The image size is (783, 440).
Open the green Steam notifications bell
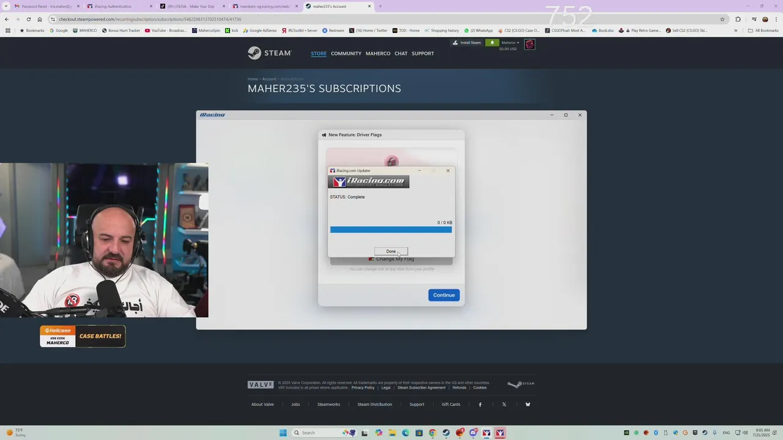(492, 43)
